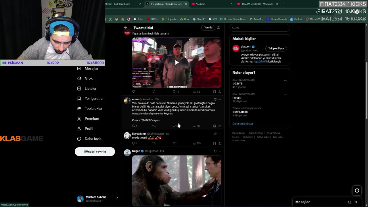
Task: Switch to the TAMAM SUNROOF tab
Action: click(x=257, y=4)
